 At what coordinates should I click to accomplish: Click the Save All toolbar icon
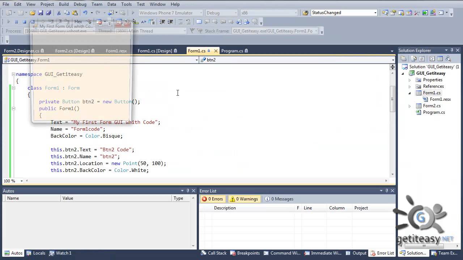pos(48,13)
